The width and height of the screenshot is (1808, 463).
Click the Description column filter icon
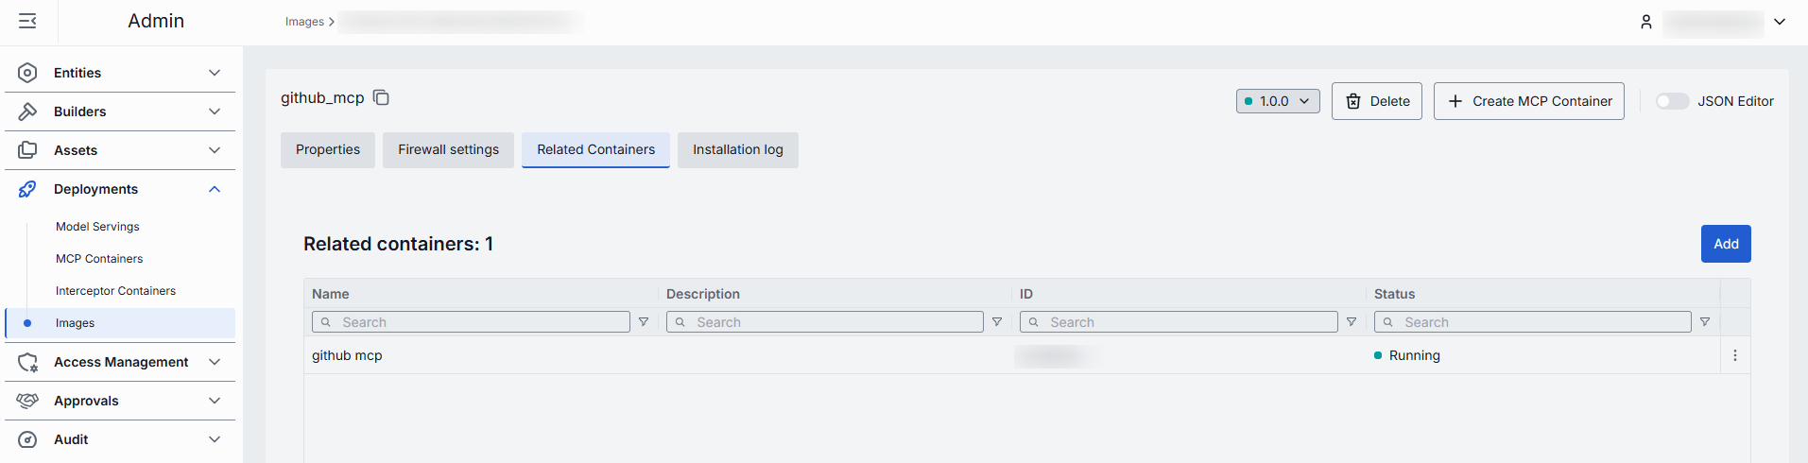pyautogui.click(x=997, y=322)
